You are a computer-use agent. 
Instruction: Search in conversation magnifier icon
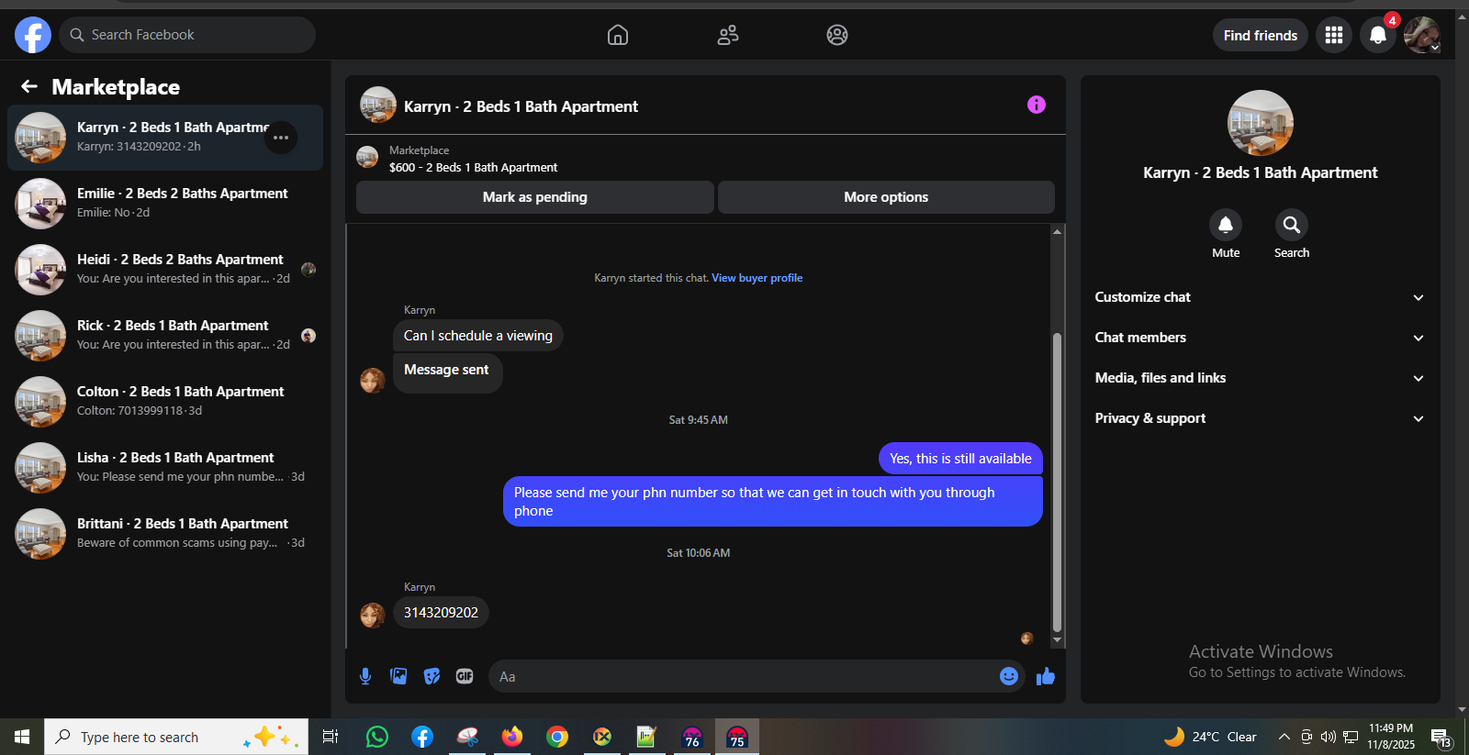[x=1292, y=225]
